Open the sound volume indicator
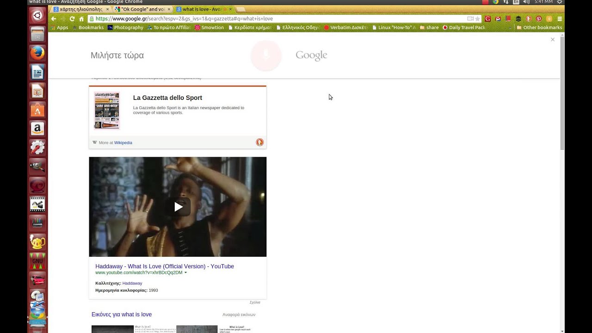Viewport: 592px width, 333px height. tap(526, 2)
